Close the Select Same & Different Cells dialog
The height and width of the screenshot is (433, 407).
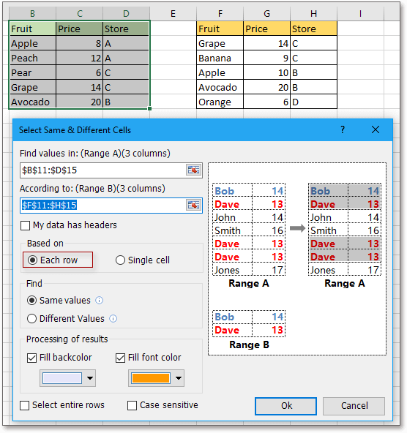(376, 129)
